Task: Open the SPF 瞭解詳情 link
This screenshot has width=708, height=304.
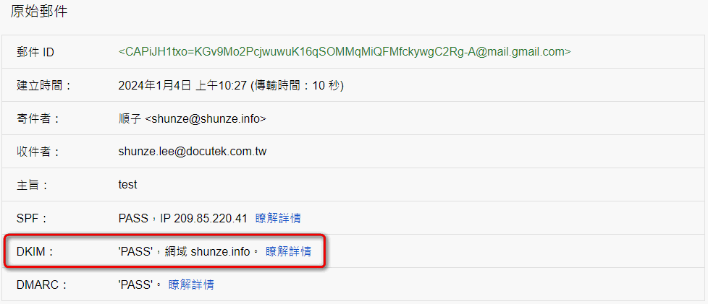Action: [278, 218]
